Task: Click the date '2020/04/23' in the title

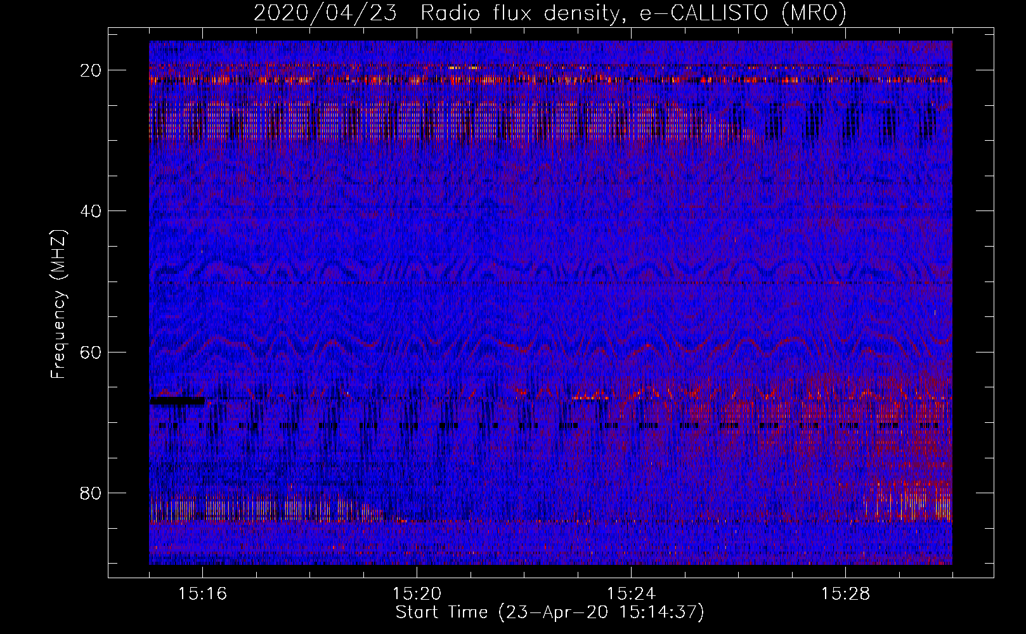Action: (325, 13)
